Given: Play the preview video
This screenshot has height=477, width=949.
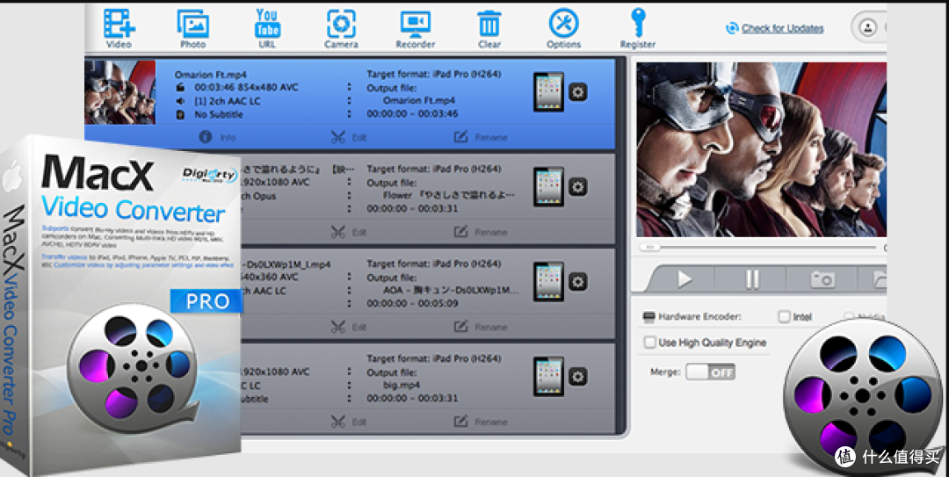Looking at the screenshot, I should (684, 279).
